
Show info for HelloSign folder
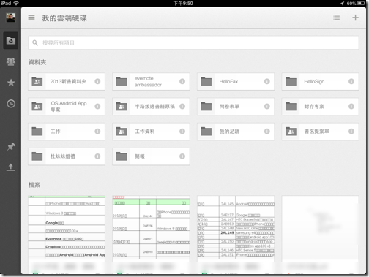[x=351, y=81]
